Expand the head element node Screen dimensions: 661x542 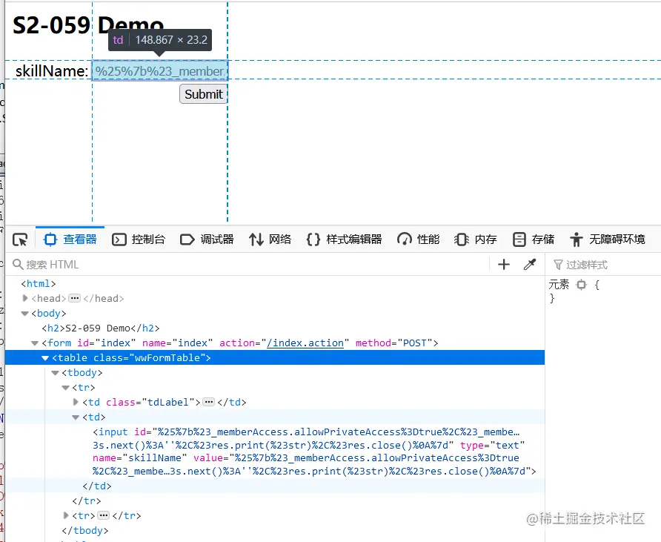click(x=25, y=298)
